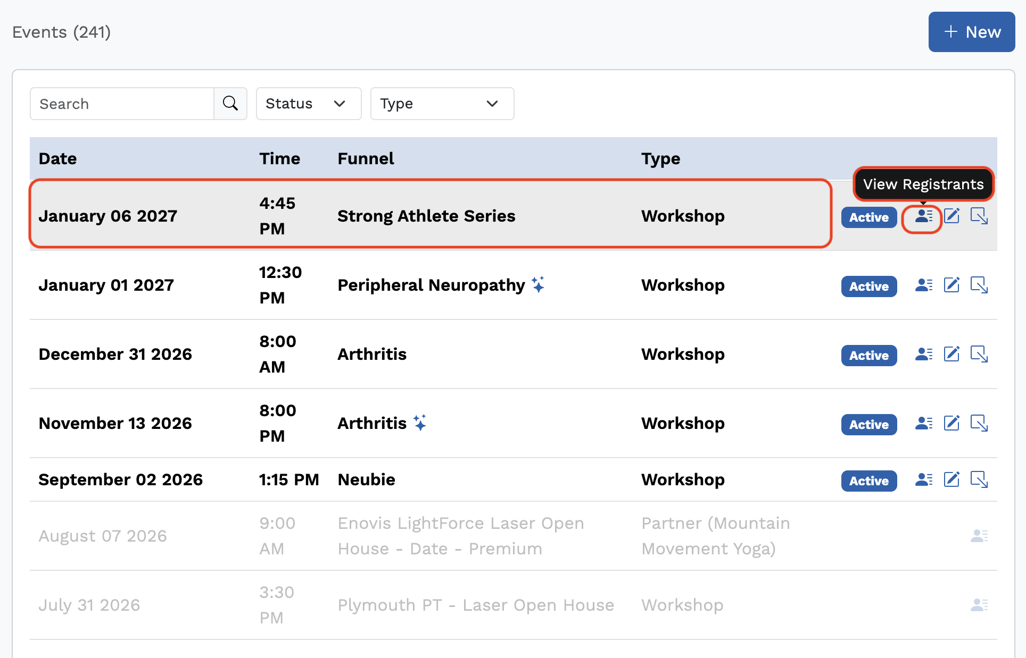Select the Neubie funnel name

tap(367, 479)
